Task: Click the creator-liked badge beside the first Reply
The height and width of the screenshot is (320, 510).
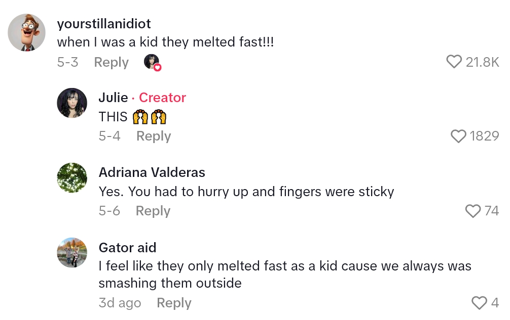Action: pyautogui.click(x=152, y=62)
